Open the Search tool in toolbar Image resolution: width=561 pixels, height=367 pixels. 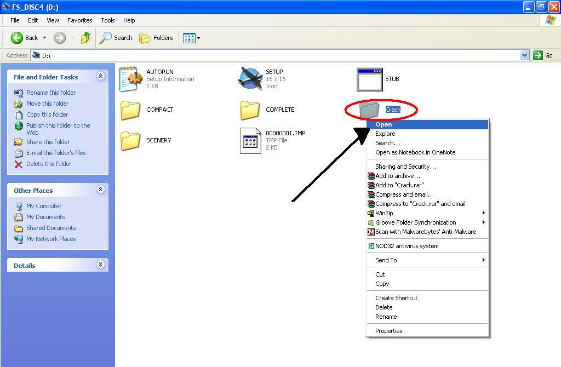click(x=116, y=38)
